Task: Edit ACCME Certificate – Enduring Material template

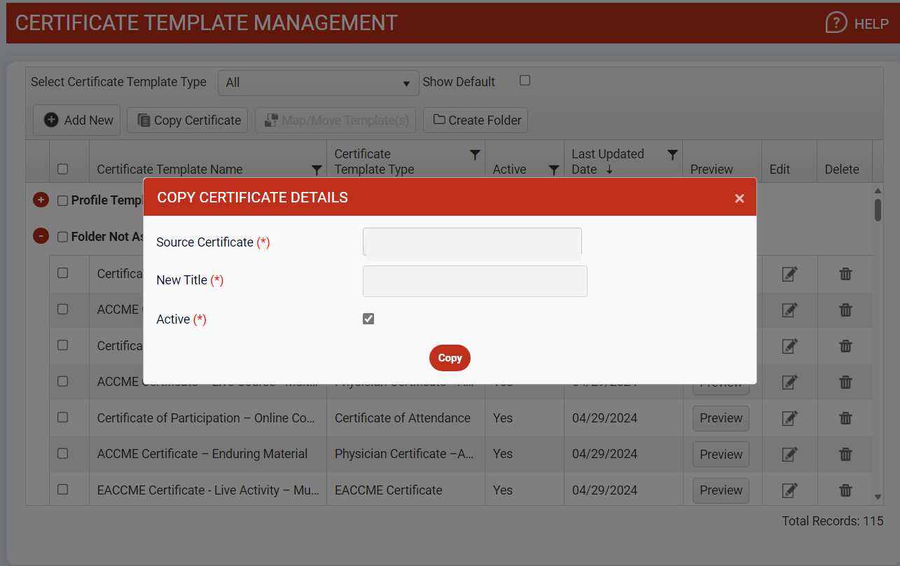Action: tap(789, 454)
